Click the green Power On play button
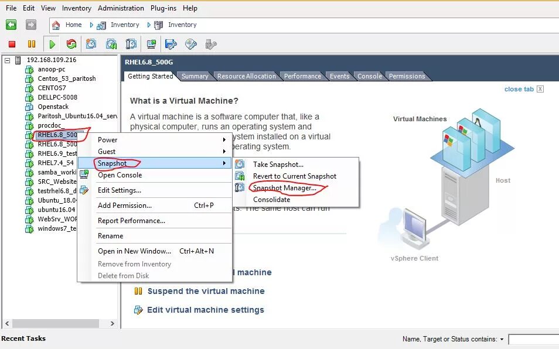 [52, 44]
